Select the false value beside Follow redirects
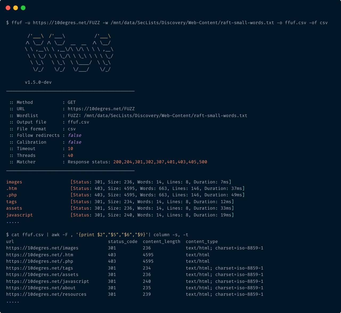 (75, 135)
